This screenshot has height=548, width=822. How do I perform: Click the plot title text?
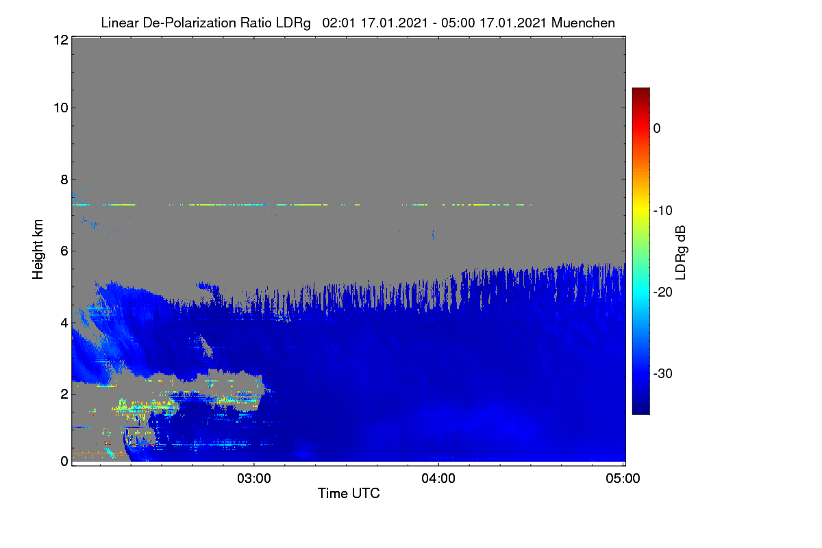coord(358,23)
